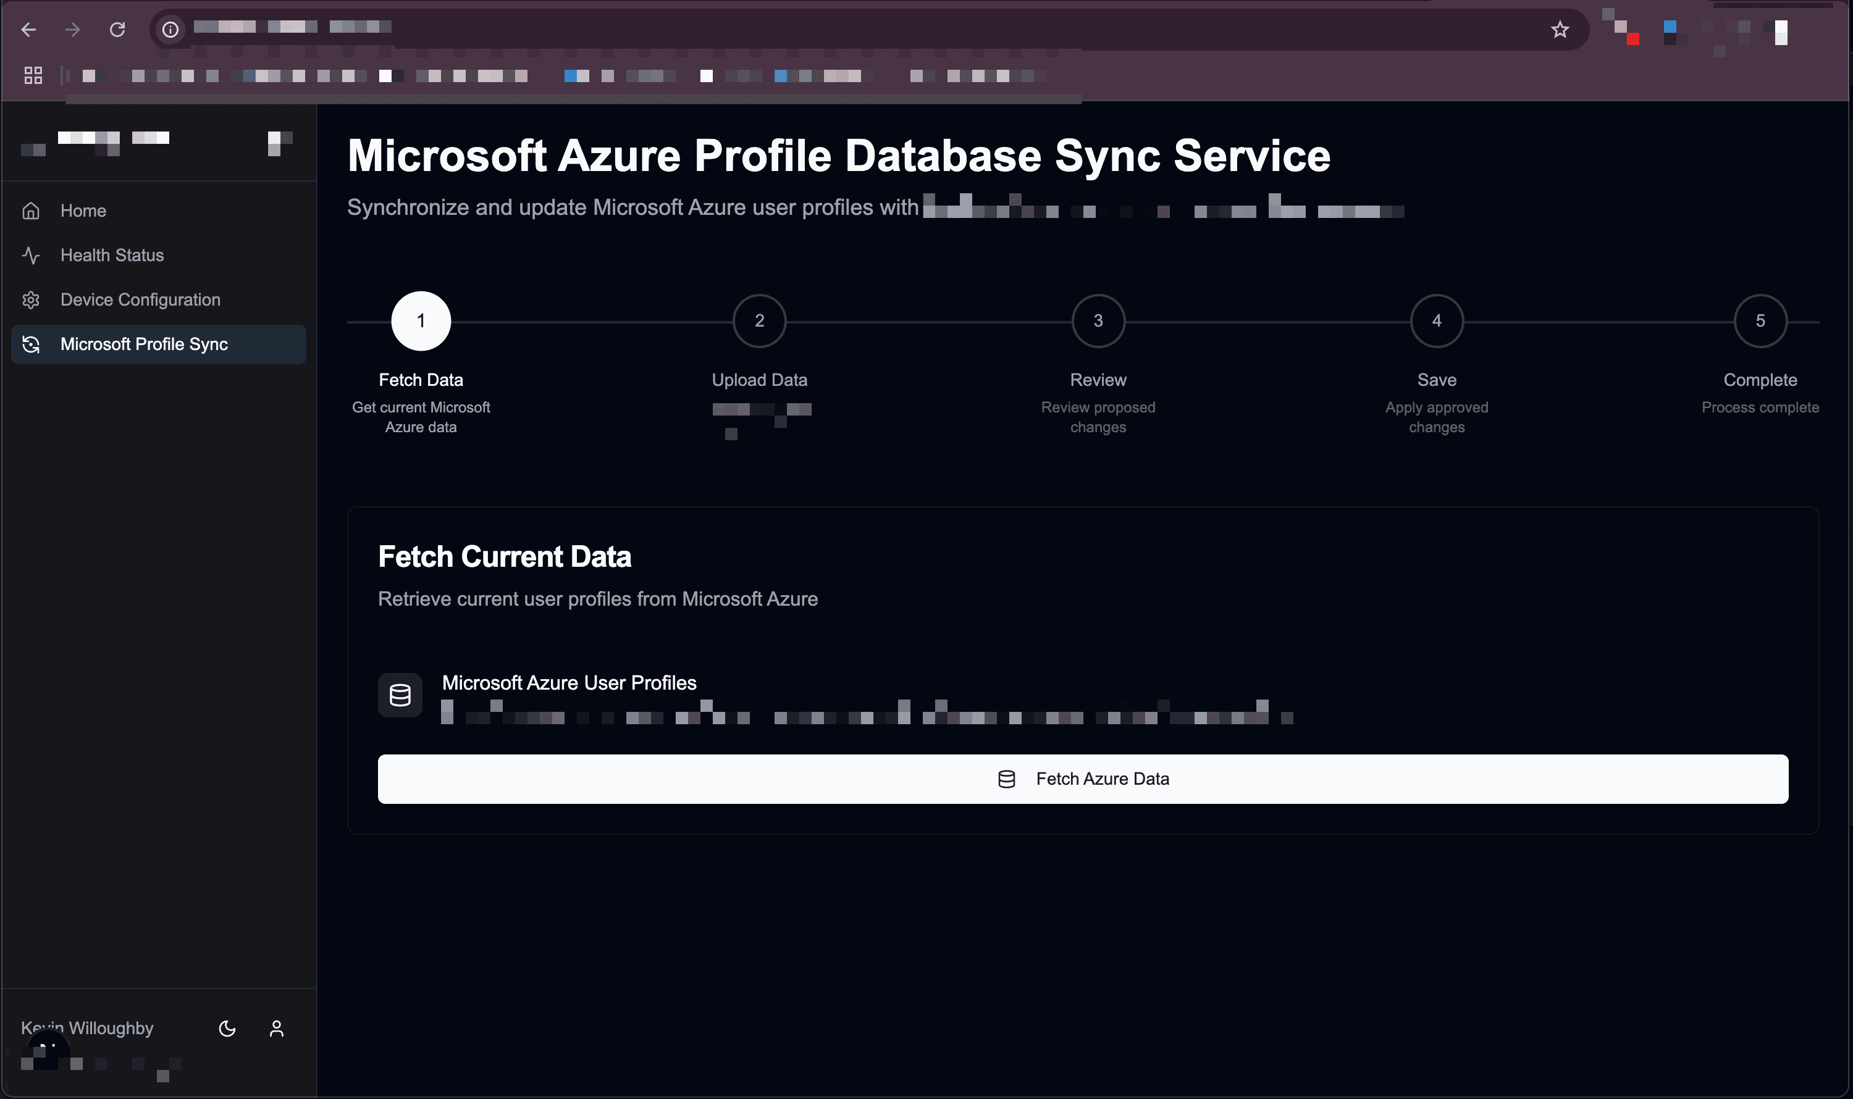
Task: Click the Kevin Willoughby user name
Action: (x=88, y=1028)
